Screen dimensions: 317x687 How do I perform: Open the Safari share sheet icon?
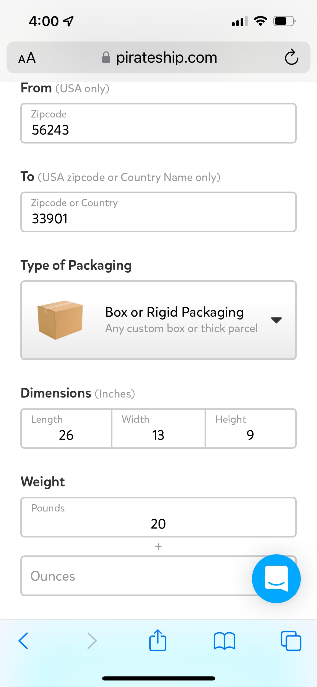click(158, 640)
